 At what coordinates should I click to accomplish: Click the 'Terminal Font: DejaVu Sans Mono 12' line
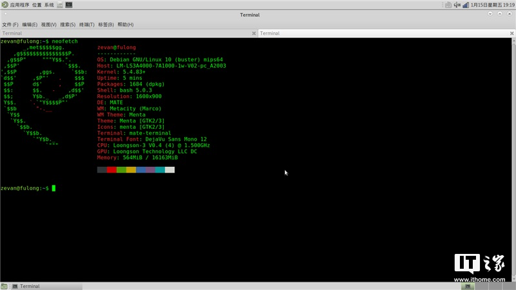click(x=152, y=139)
